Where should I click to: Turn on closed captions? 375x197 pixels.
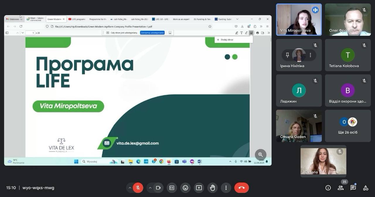(172, 188)
